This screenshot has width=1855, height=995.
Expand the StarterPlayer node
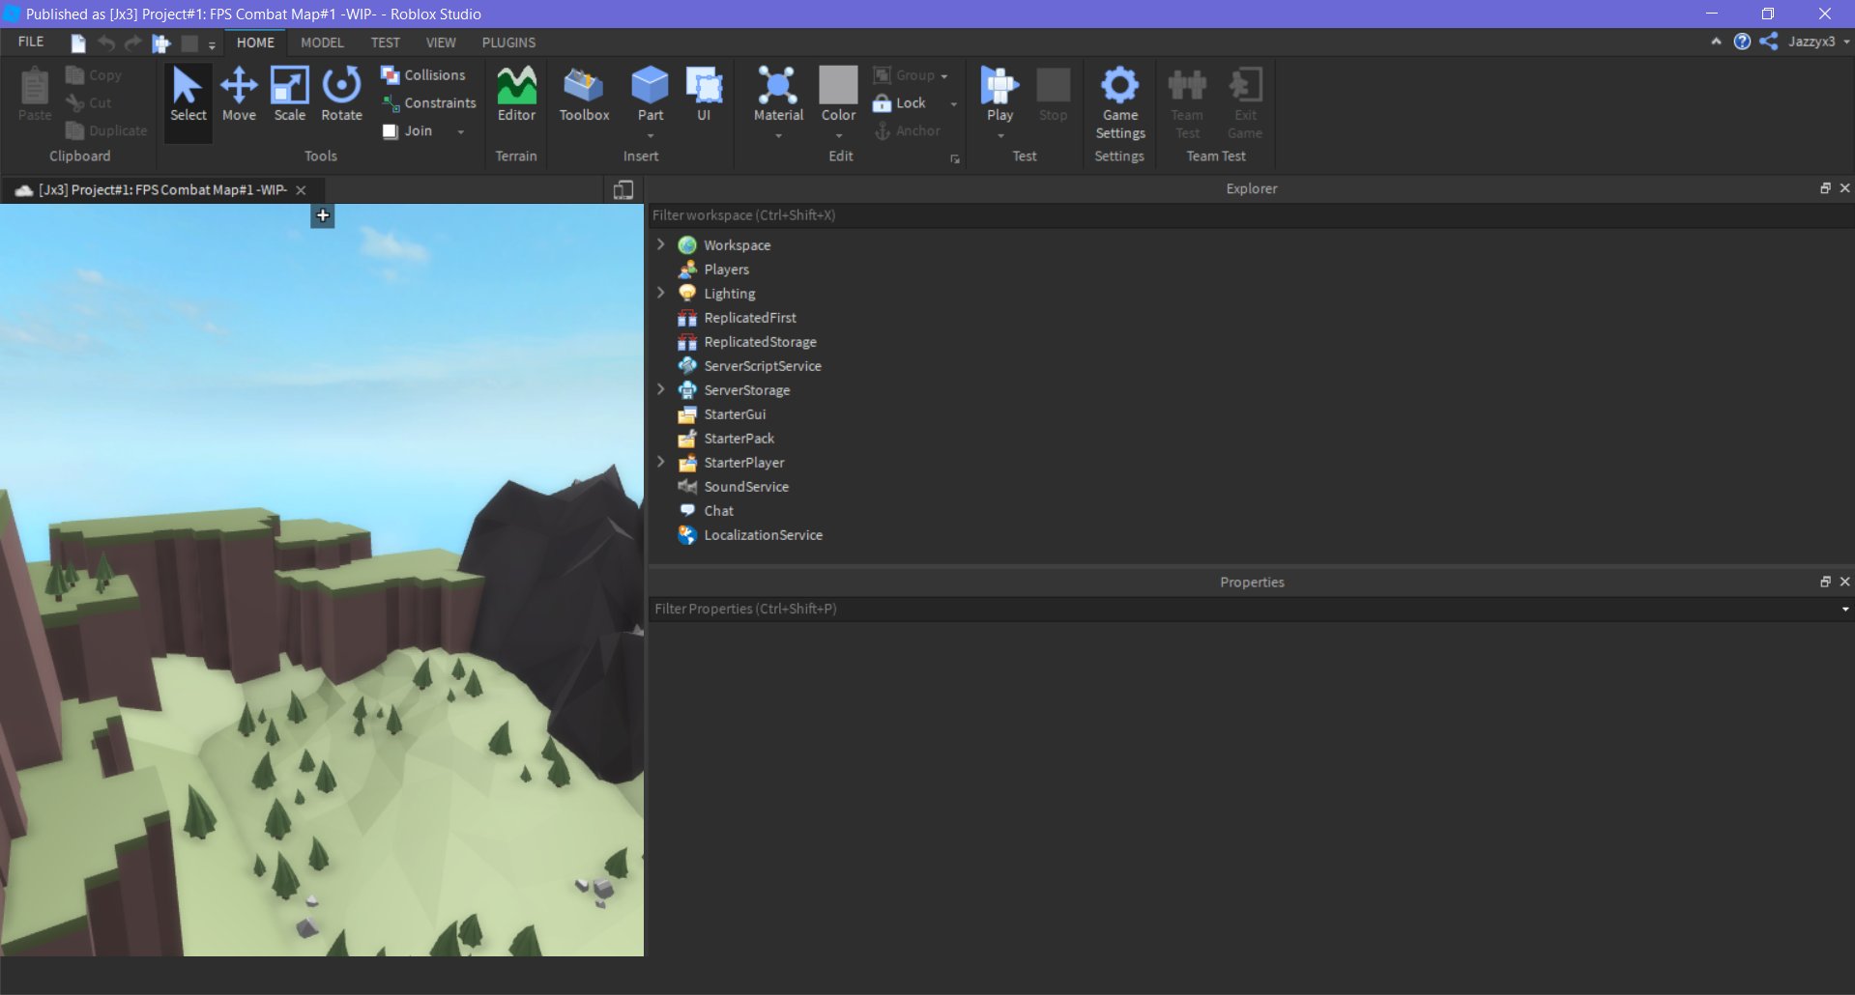click(x=661, y=462)
